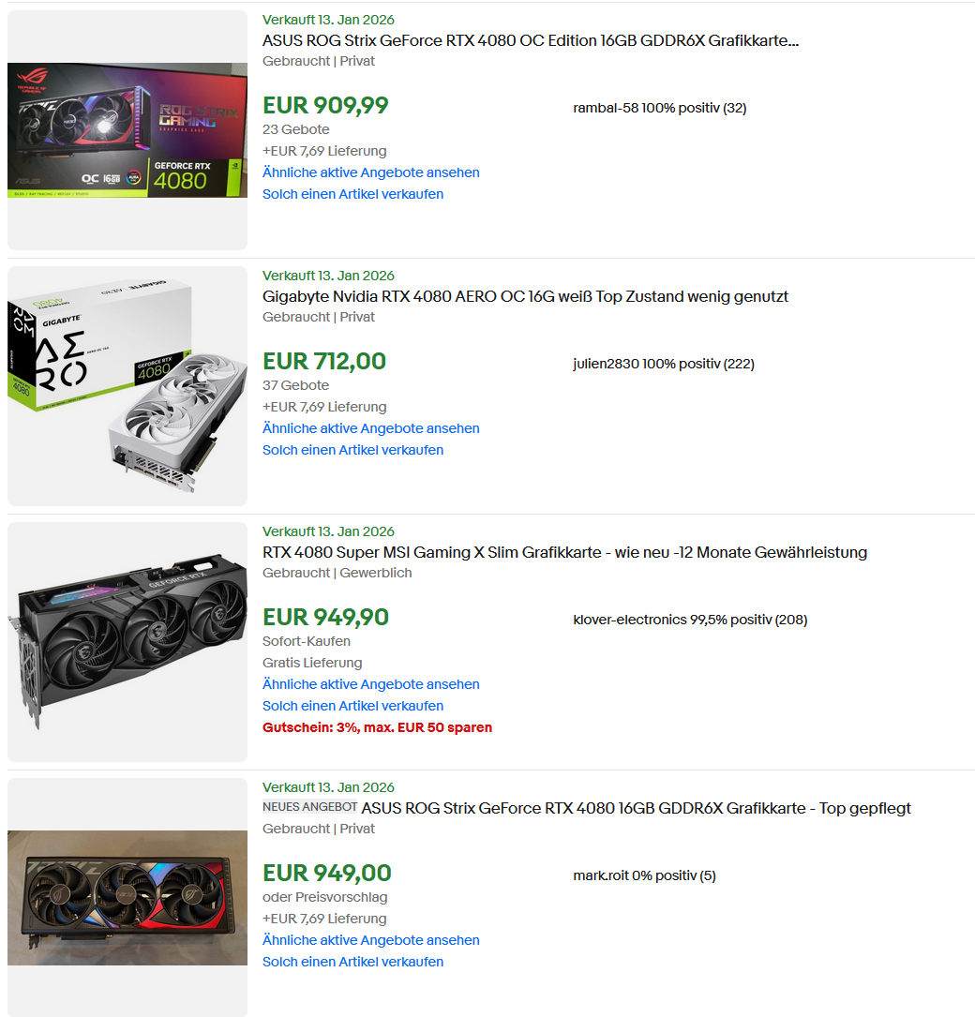Open seller rambal-58 feedback info

point(660,108)
